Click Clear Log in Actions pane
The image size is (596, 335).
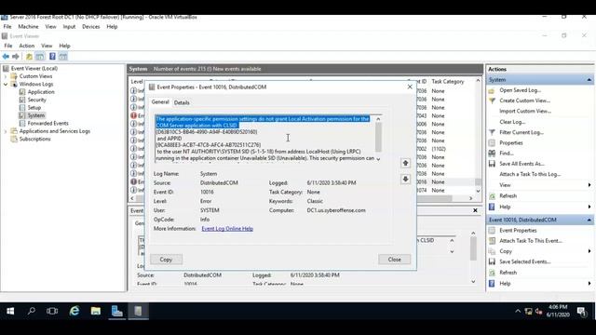[512, 122]
